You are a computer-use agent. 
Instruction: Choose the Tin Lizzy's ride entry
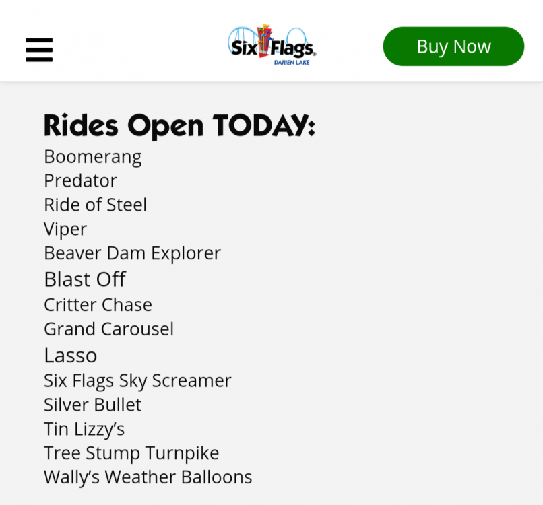coord(84,429)
